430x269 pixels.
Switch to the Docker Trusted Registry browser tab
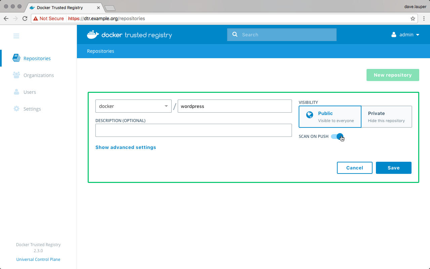60,7
